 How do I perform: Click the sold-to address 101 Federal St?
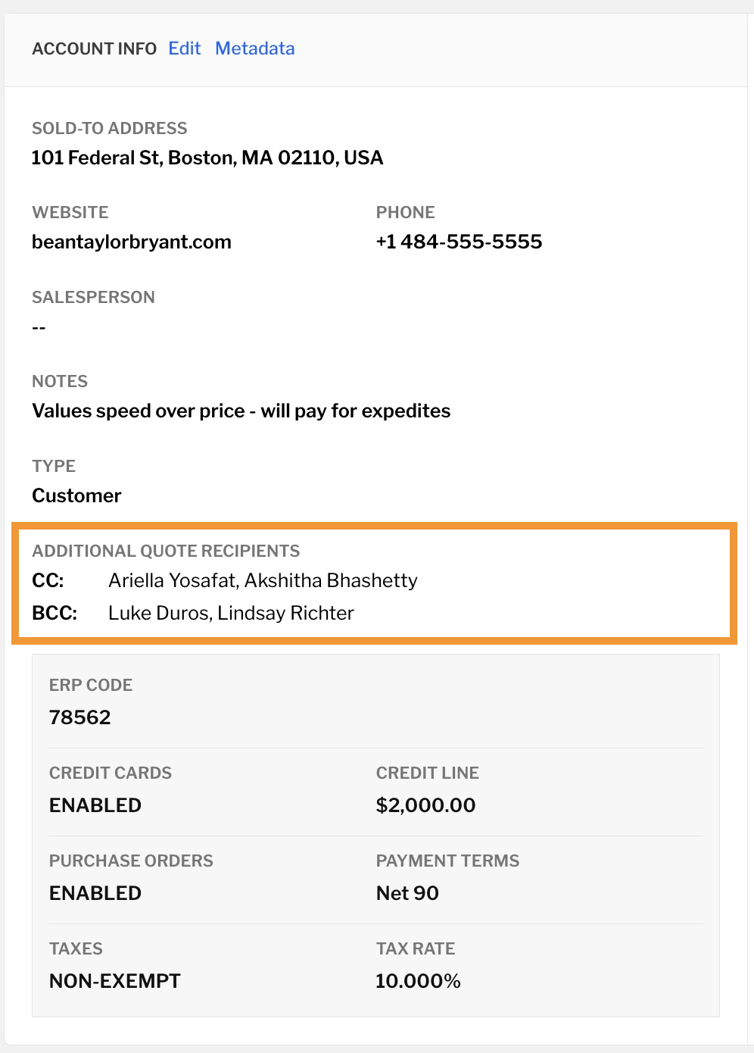point(207,158)
